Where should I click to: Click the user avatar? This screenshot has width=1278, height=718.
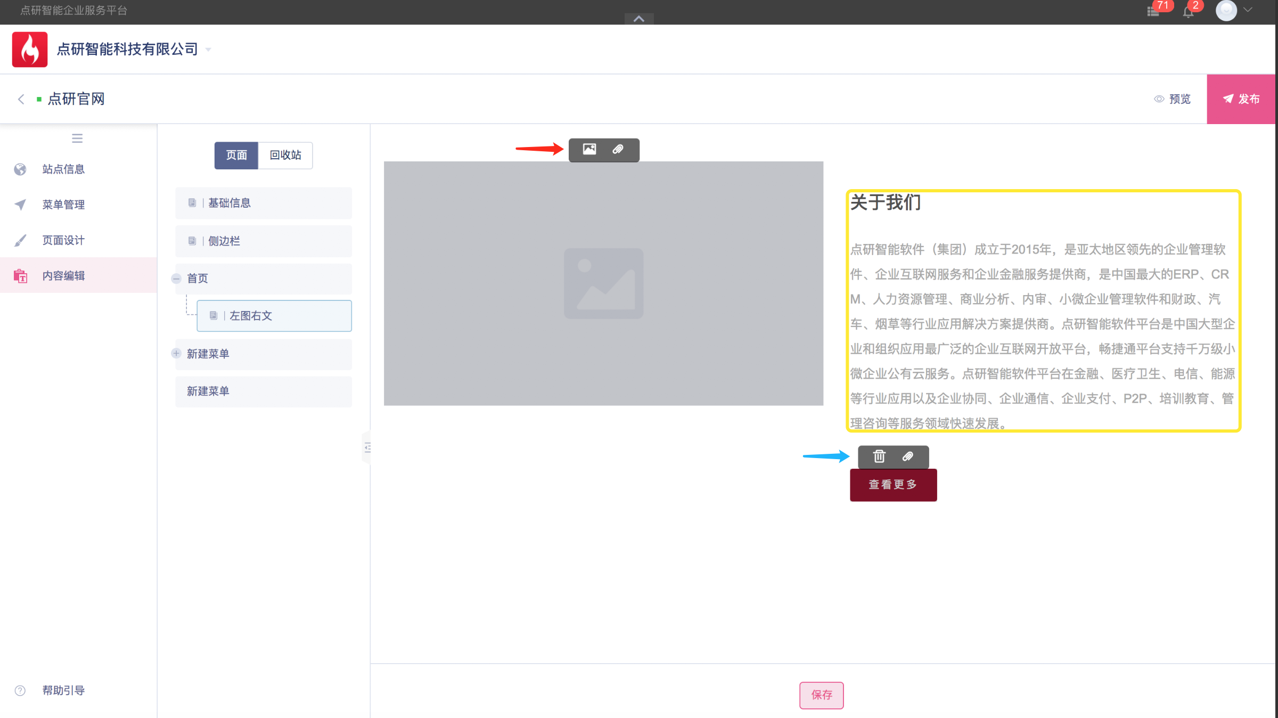(1226, 10)
